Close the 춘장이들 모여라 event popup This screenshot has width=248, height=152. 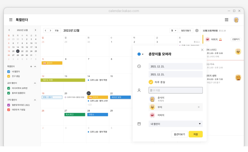[202, 50]
